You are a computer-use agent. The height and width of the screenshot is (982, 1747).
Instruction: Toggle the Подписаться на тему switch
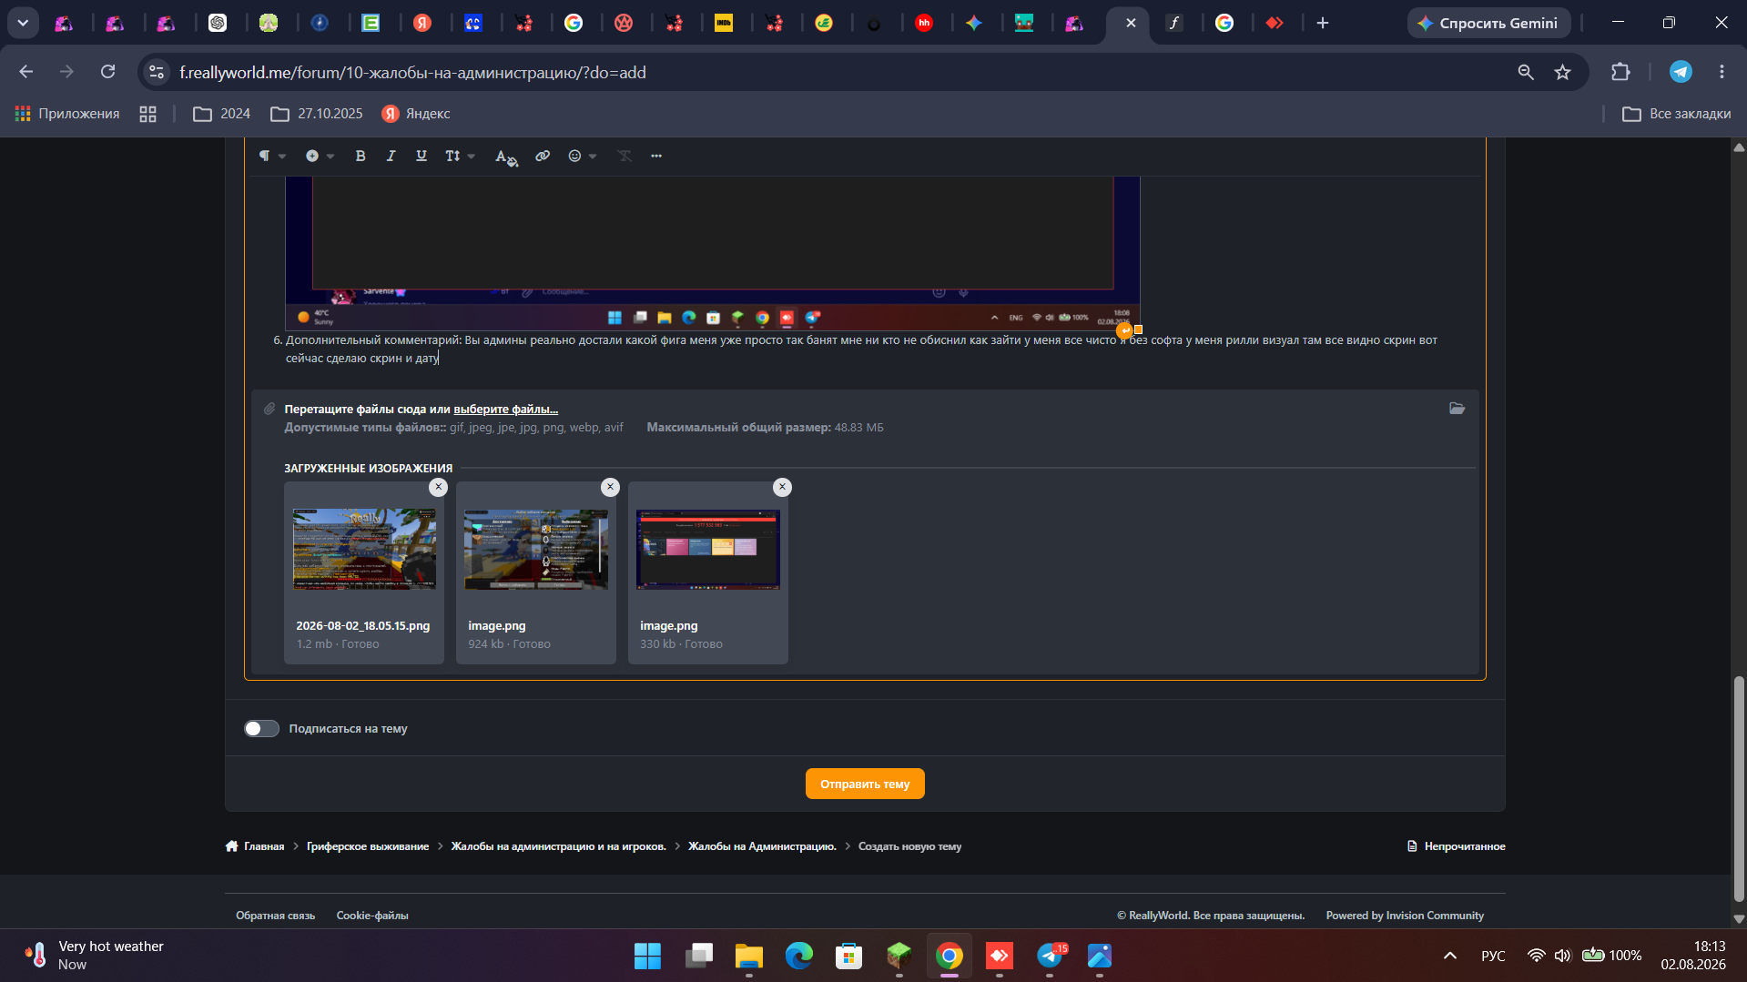click(x=261, y=729)
